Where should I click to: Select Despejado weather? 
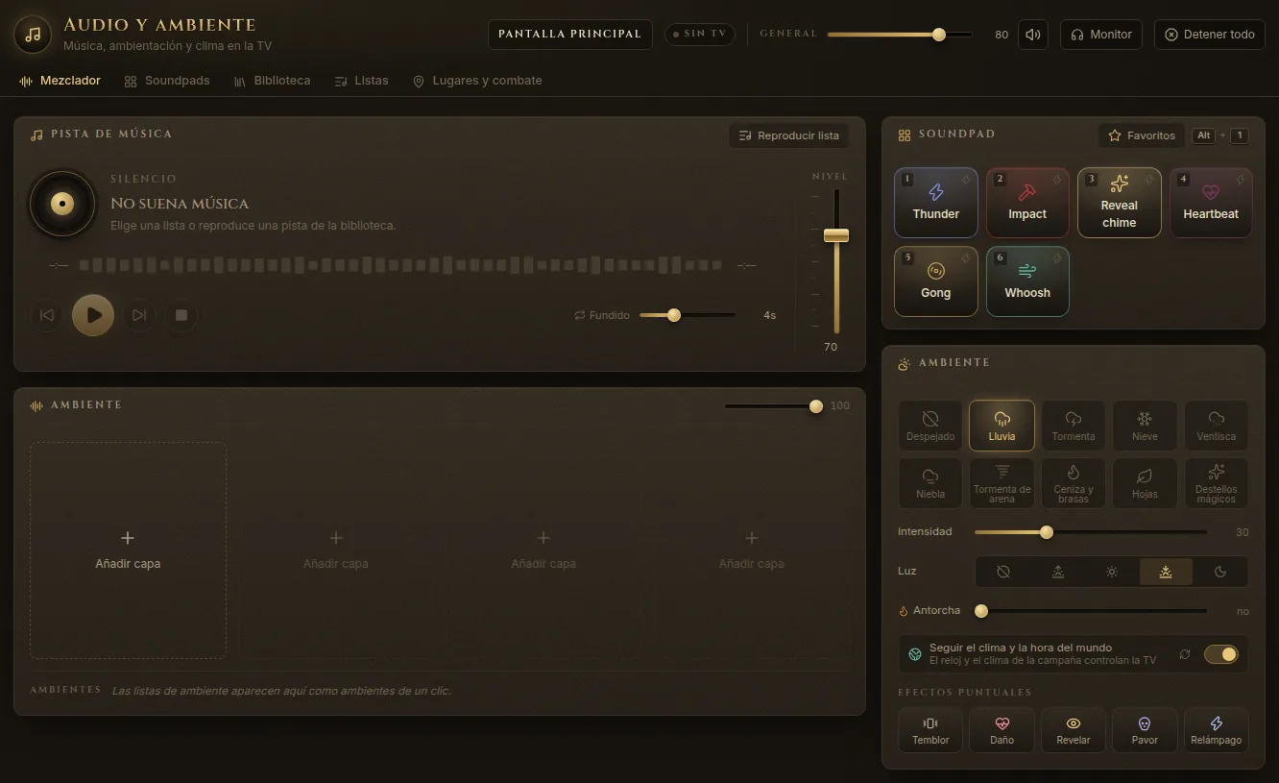[x=930, y=426]
